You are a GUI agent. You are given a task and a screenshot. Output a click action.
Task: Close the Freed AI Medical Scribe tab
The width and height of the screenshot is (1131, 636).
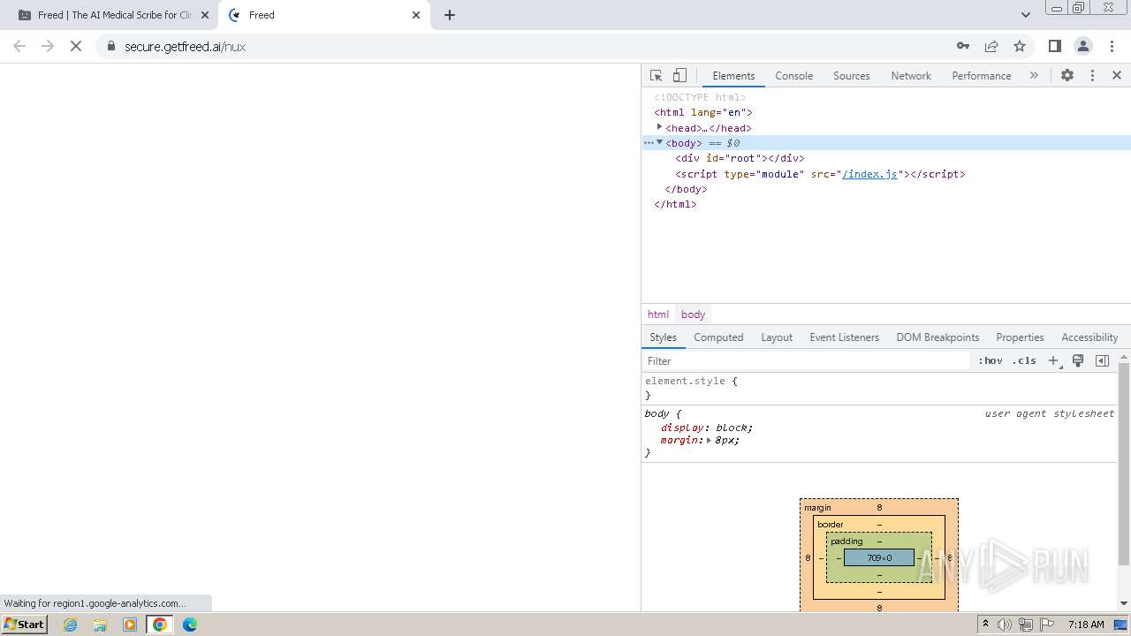tap(204, 15)
